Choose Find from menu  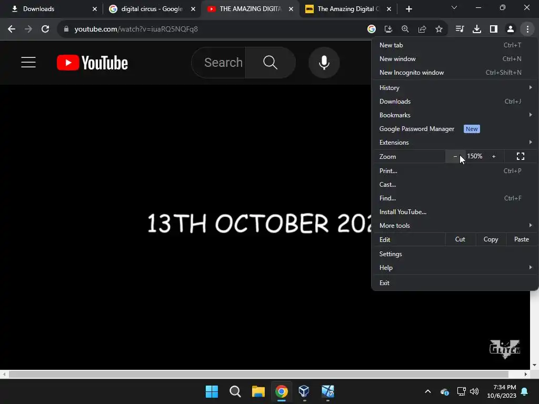tap(454, 198)
